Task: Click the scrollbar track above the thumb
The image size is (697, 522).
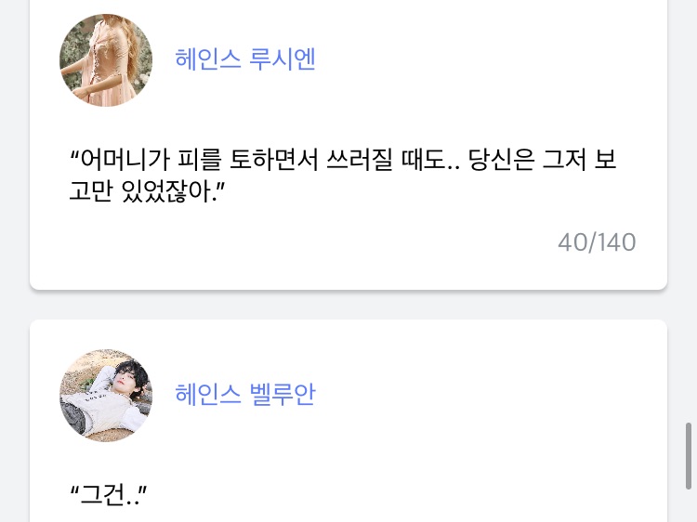Action: (689, 209)
